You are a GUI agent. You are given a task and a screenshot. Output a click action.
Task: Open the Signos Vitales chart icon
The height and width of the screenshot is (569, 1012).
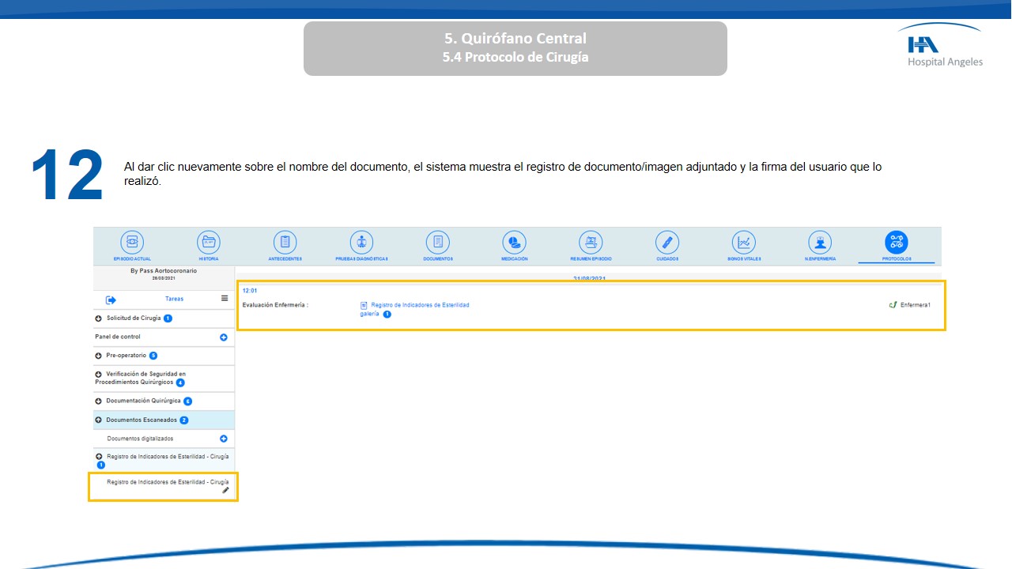tap(743, 243)
